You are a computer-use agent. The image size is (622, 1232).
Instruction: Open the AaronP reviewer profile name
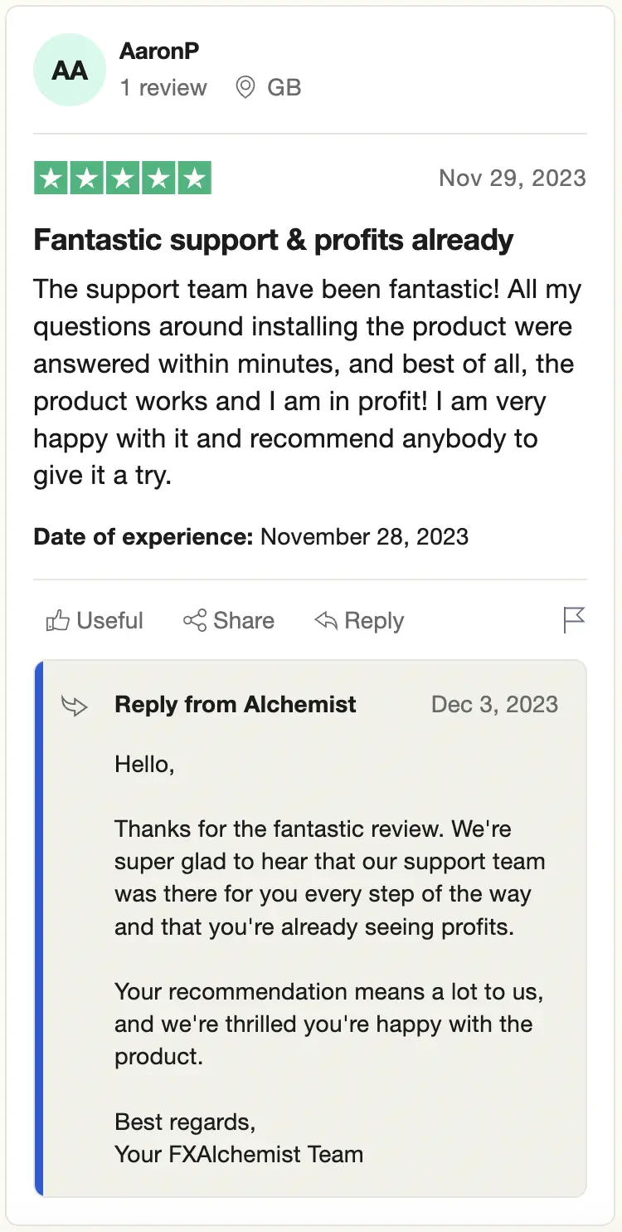tap(159, 51)
